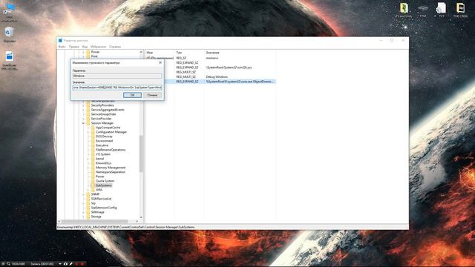
Task: Expand the Memory Management tree node
Action: pyautogui.click(x=88, y=168)
